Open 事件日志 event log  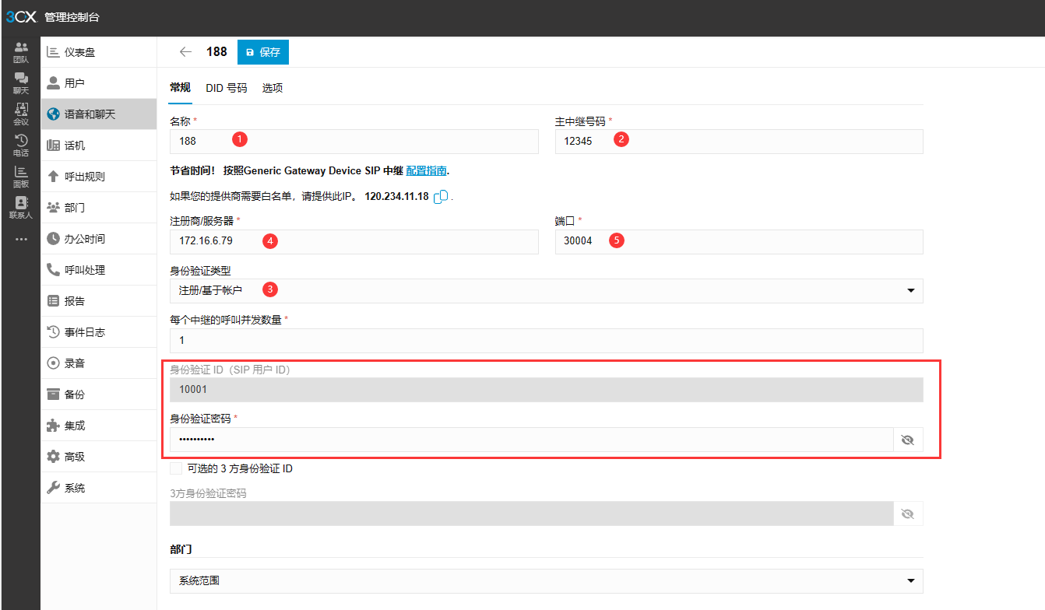point(99,332)
